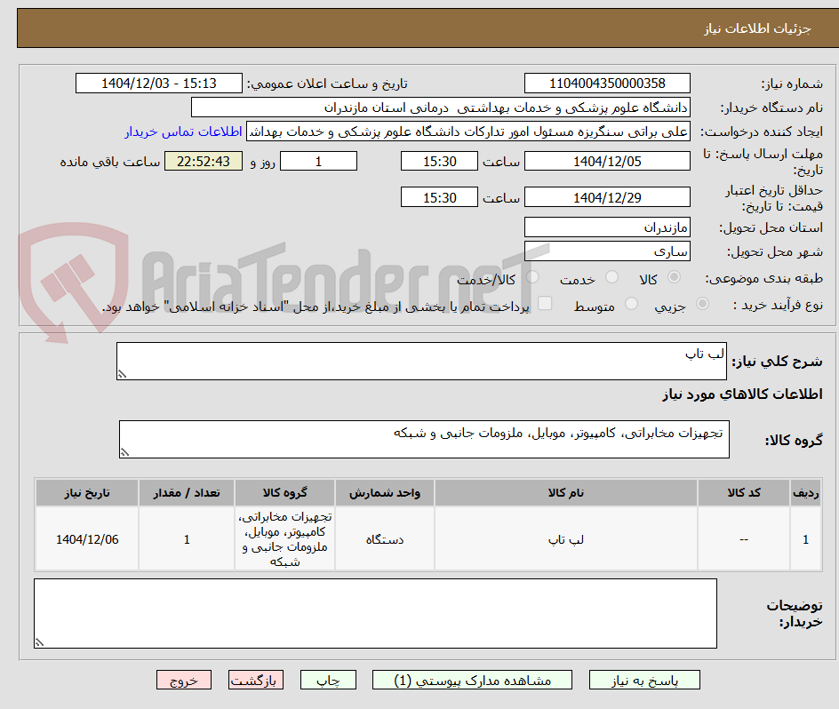Click the گروه کالا column header in table
The image size is (839, 709).
pyautogui.click(x=284, y=493)
